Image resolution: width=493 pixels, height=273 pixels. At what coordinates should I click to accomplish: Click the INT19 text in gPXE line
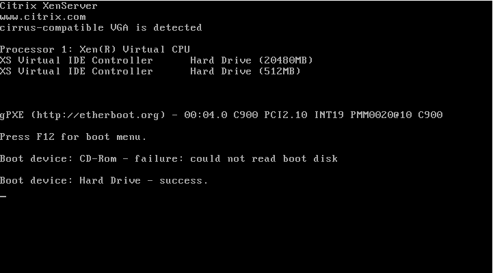pos(329,115)
